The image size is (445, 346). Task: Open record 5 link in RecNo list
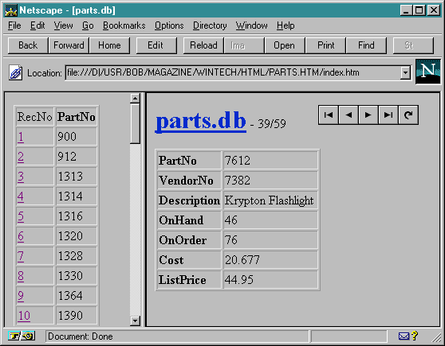[x=21, y=216]
